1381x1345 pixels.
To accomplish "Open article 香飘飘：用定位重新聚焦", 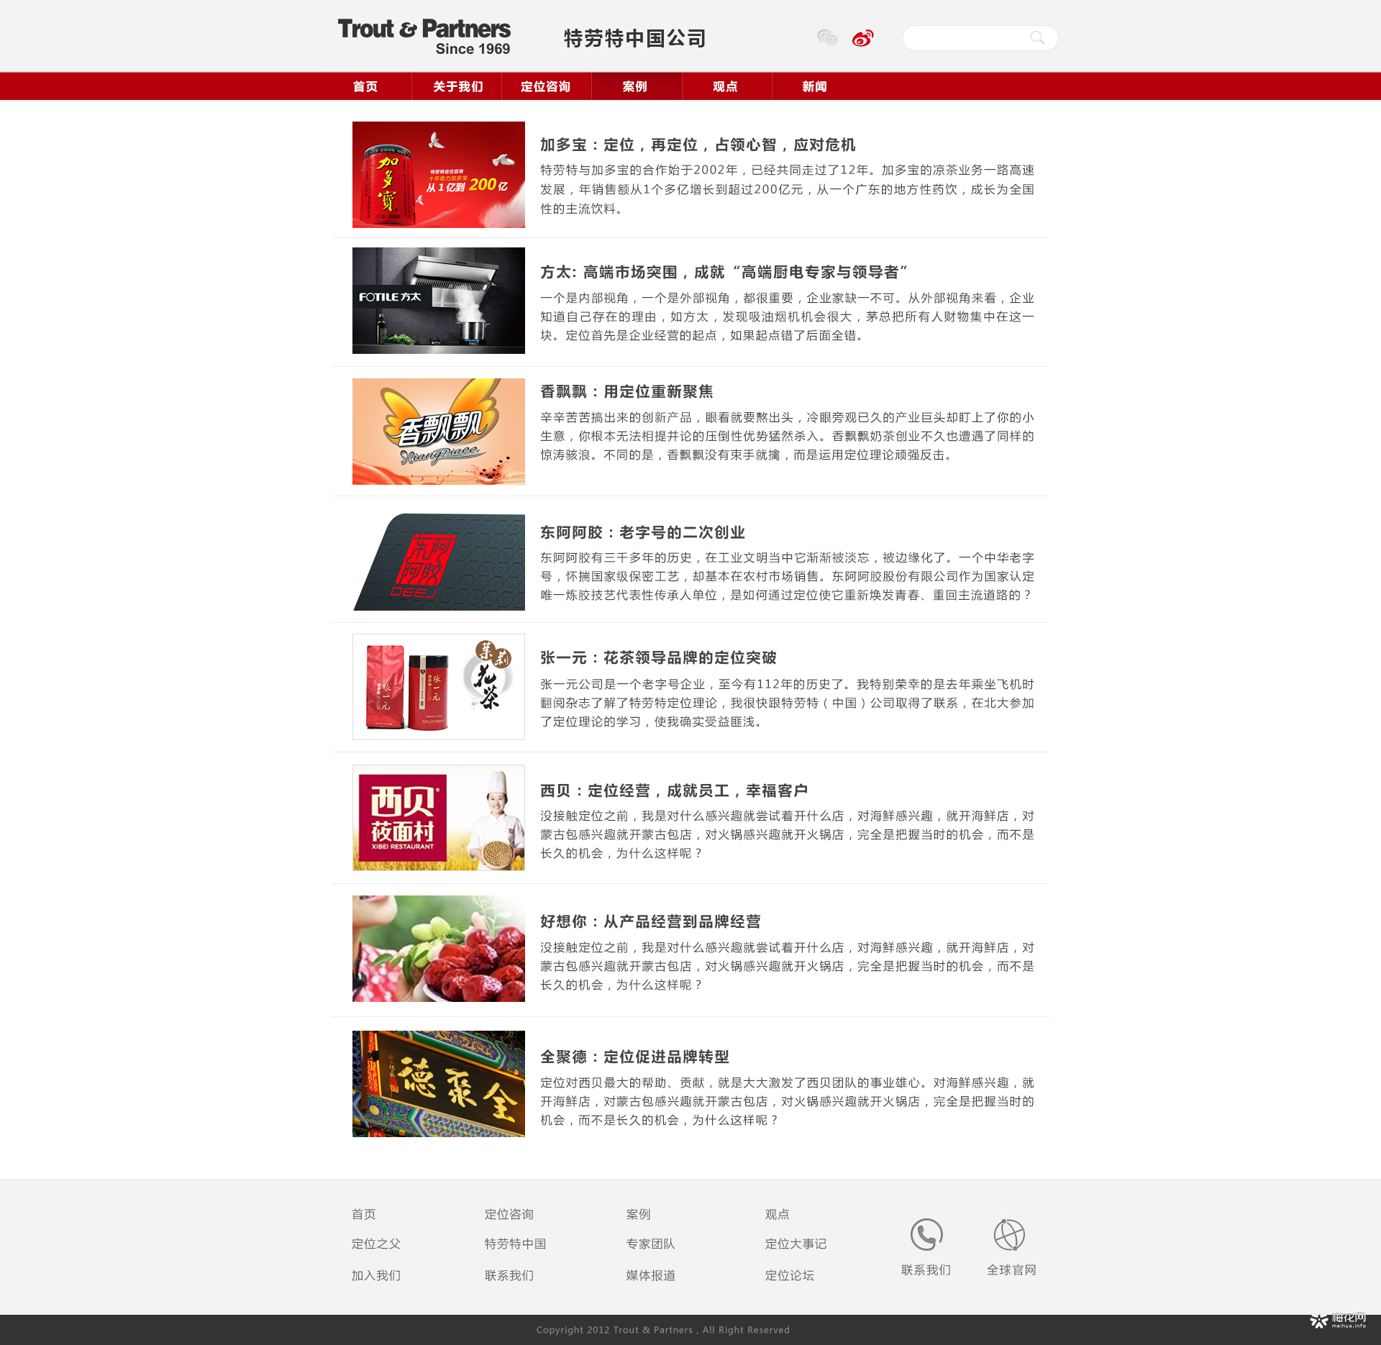I will point(626,391).
